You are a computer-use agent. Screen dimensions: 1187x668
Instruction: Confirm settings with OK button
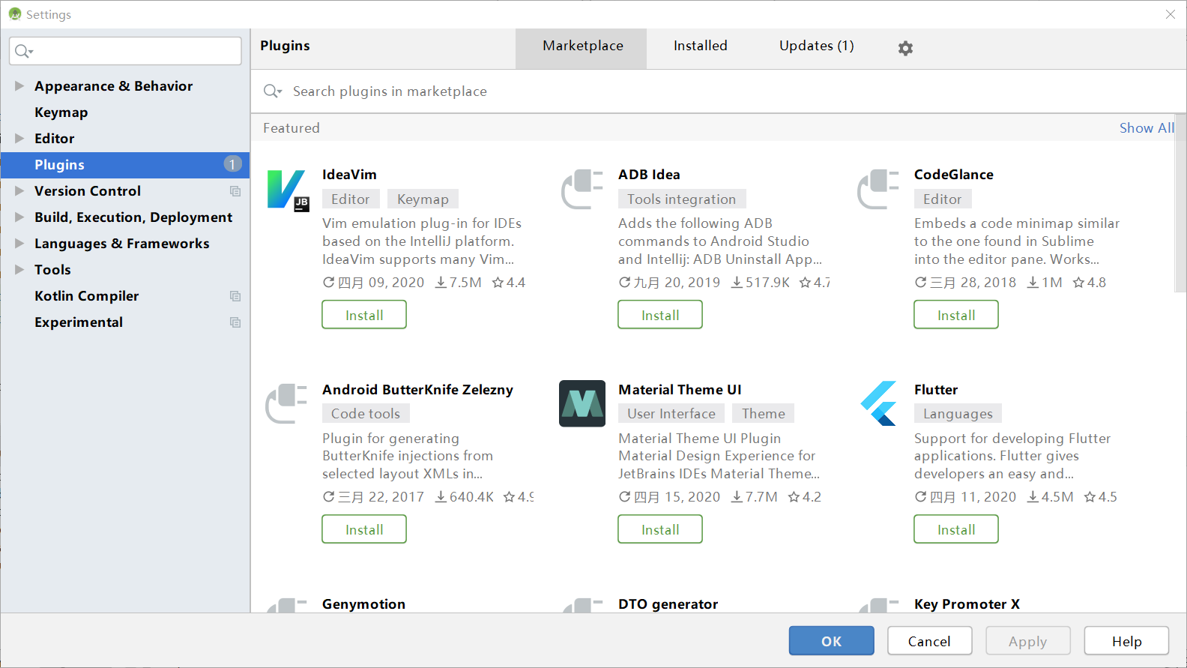pos(831,641)
